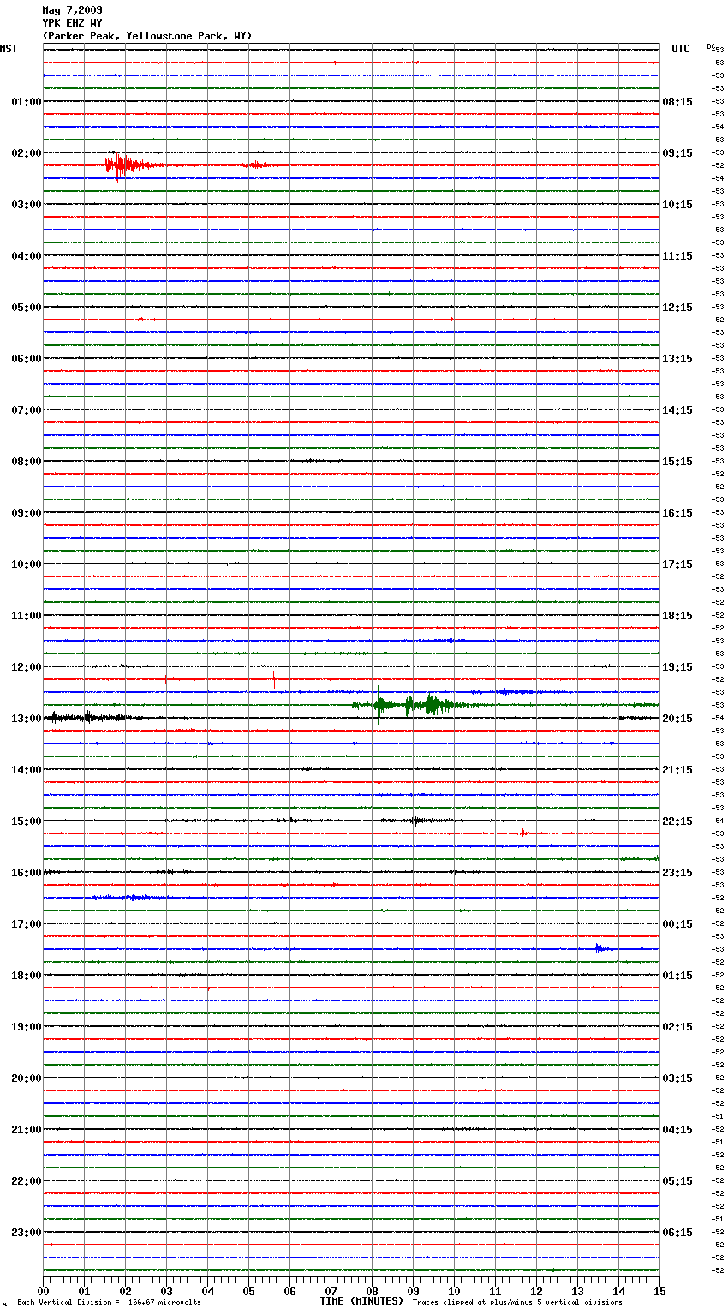The width and height of the screenshot is (728, 1314).
Task: Click the small red pulse after 15:00
Action: [523, 833]
